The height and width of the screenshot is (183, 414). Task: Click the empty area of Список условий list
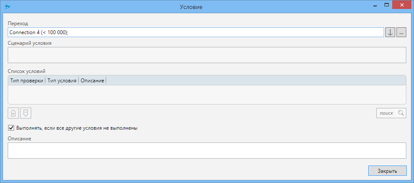coord(207,94)
